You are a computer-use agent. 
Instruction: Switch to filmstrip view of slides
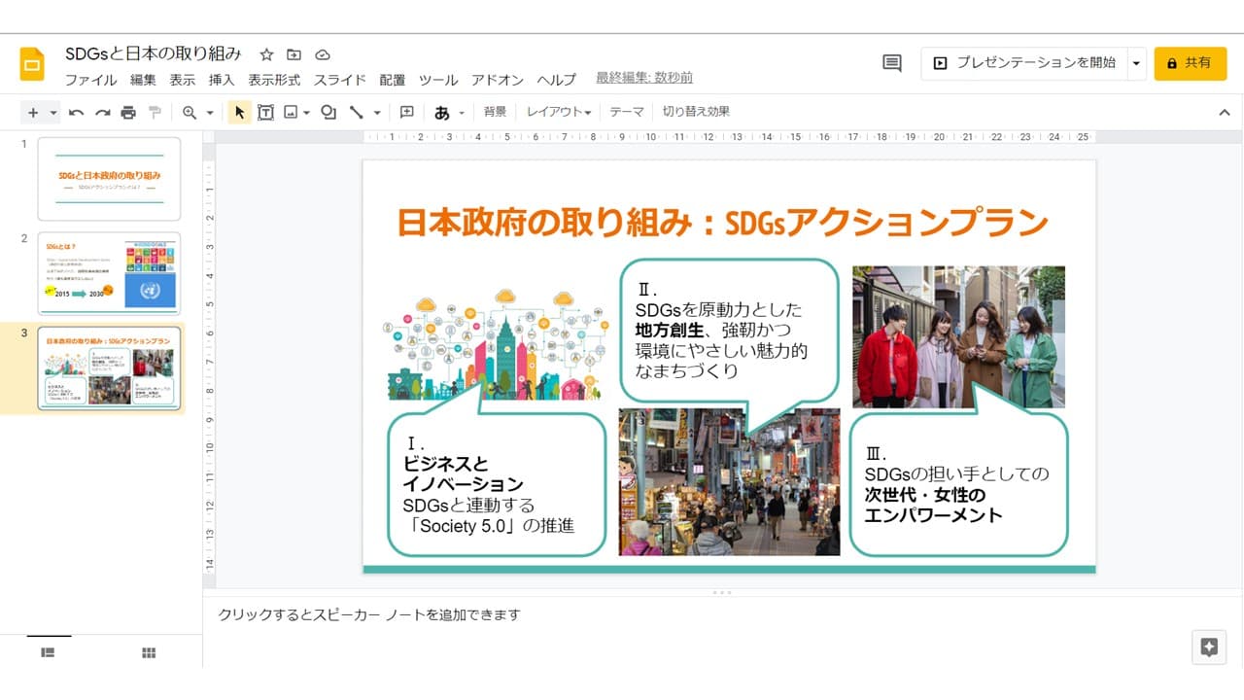click(49, 653)
